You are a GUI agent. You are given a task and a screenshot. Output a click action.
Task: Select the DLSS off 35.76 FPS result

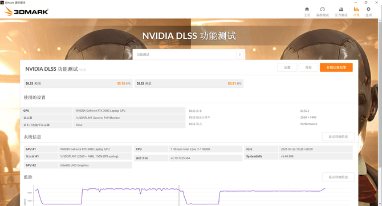(x=78, y=84)
